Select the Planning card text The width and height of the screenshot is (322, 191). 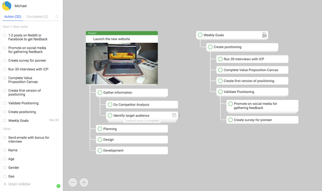(110, 129)
